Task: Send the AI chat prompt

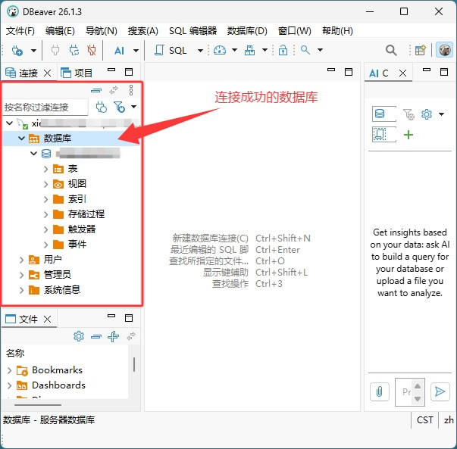Action: pyautogui.click(x=440, y=391)
